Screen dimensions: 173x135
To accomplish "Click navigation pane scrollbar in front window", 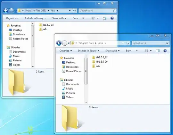I will 86,71.
